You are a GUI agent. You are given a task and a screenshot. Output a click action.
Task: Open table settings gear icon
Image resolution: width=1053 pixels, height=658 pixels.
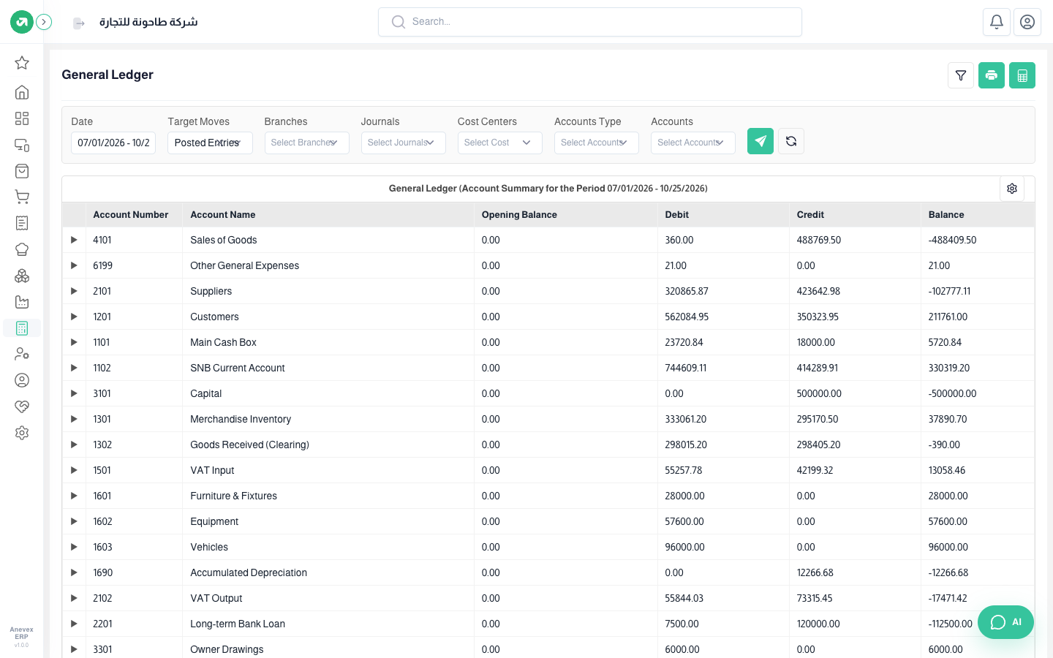point(1012,189)
